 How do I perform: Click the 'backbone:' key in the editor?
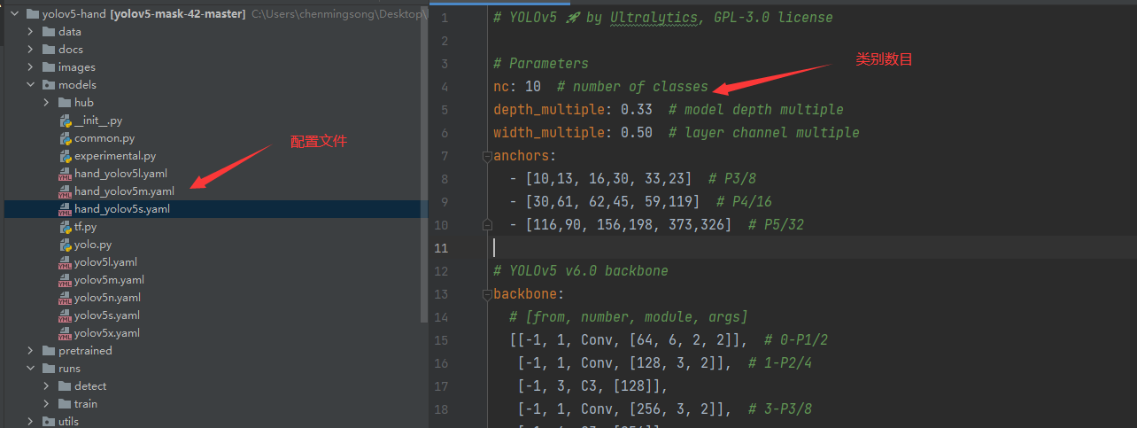click(x=529, y=294)
